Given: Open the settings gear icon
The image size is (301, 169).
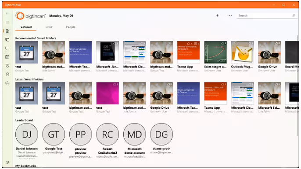Looking at the screenshot, I should tap(7, 162).
